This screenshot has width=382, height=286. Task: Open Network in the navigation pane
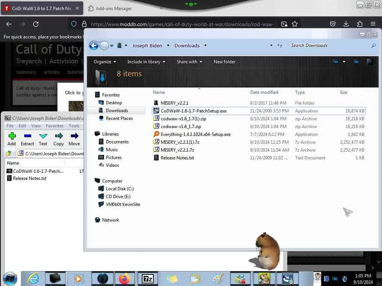click(110, 220)
